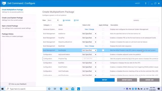
Task: Open Hdd1FanEnable value dropdown
Action: coord(89,71)
